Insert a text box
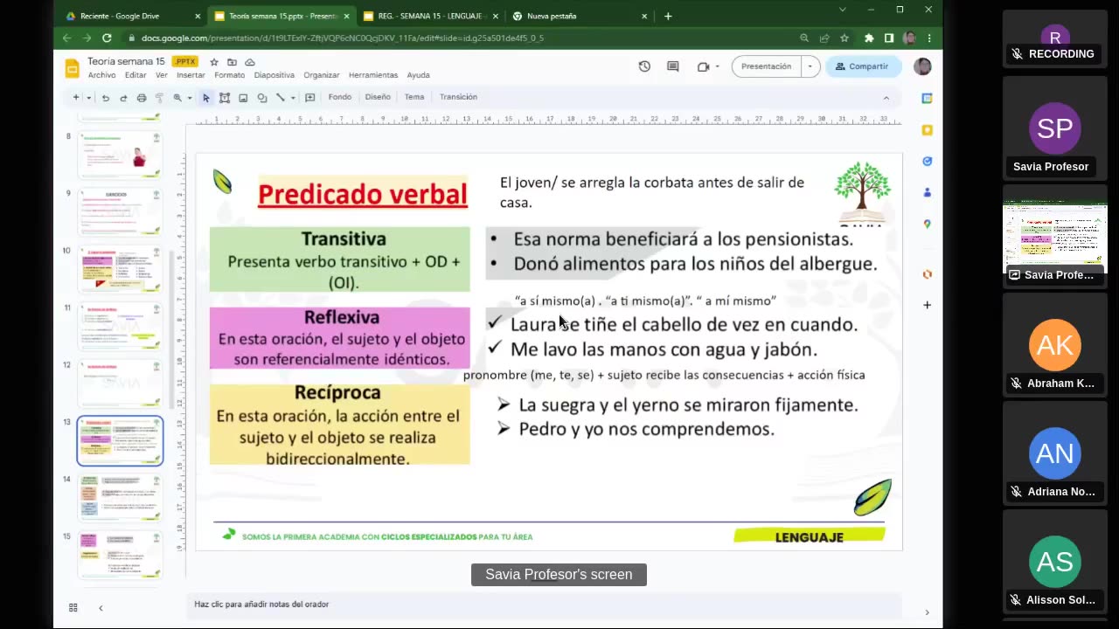 point(225,98)
